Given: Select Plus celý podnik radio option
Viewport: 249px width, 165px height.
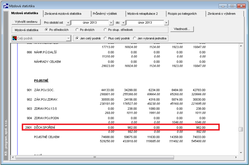Looking at the screenshot, I should click(x=117, y=38).
